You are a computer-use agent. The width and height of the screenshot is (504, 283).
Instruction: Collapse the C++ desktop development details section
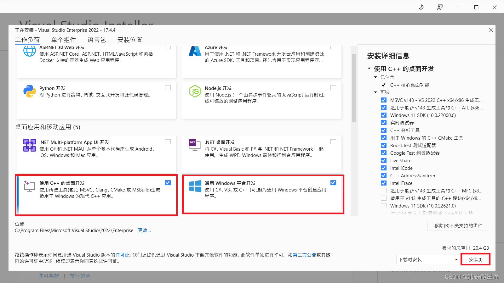(369, 69)
